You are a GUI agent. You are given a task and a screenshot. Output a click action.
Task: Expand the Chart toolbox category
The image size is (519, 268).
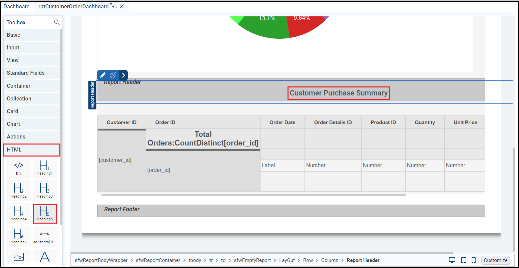[32, 124]
